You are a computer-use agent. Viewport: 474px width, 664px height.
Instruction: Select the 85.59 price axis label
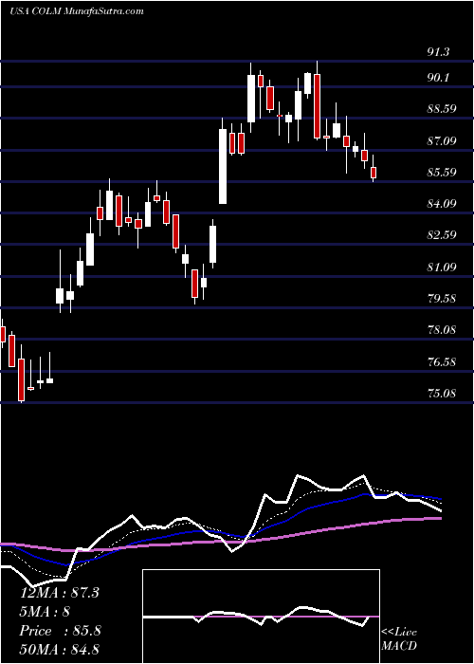[x=442, y=172]
